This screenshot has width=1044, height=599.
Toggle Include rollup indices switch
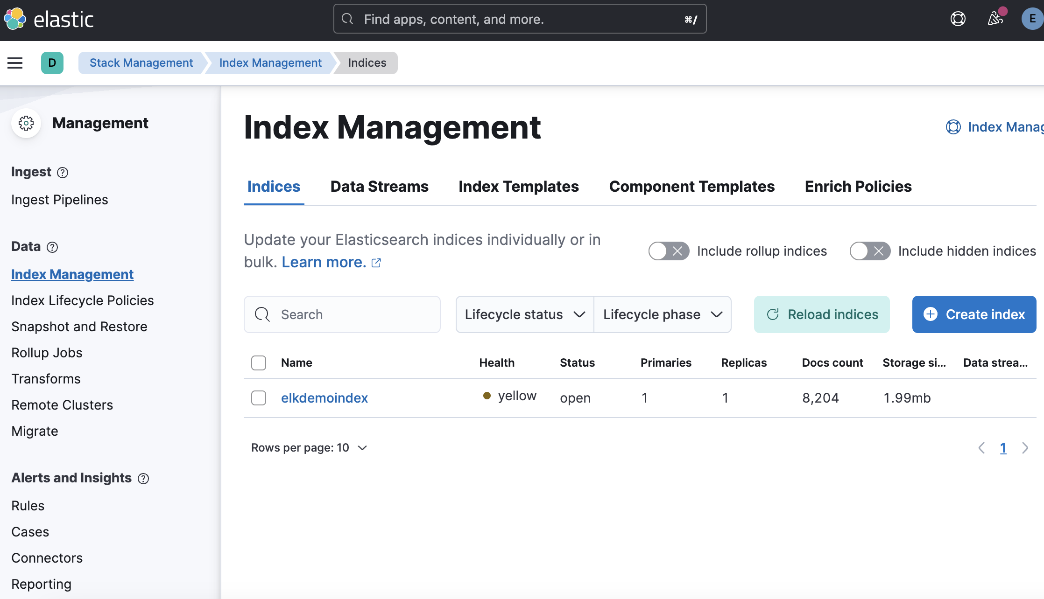[669, 251]
